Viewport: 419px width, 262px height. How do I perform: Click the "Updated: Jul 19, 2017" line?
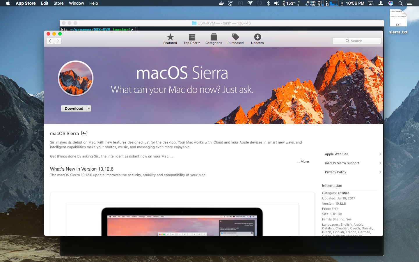339,198
